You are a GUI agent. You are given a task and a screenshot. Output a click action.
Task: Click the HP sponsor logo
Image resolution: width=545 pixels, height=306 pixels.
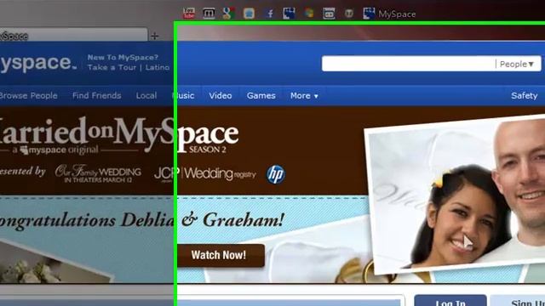(276, 174)
